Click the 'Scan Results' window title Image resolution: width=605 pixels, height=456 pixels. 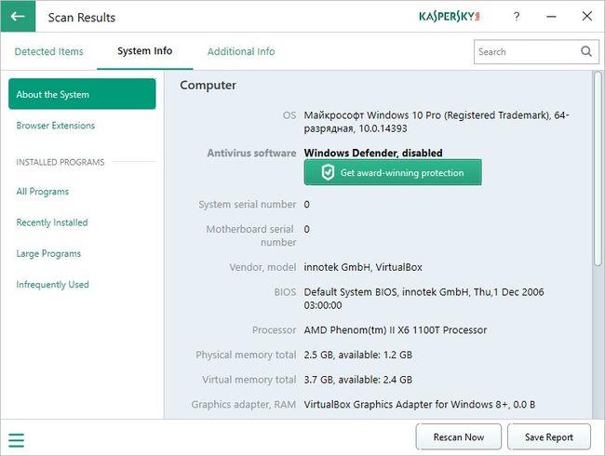point(81,18)
